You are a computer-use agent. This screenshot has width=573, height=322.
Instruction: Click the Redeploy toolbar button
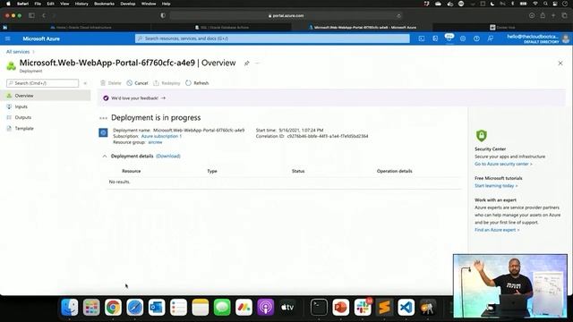coord(167,83)
